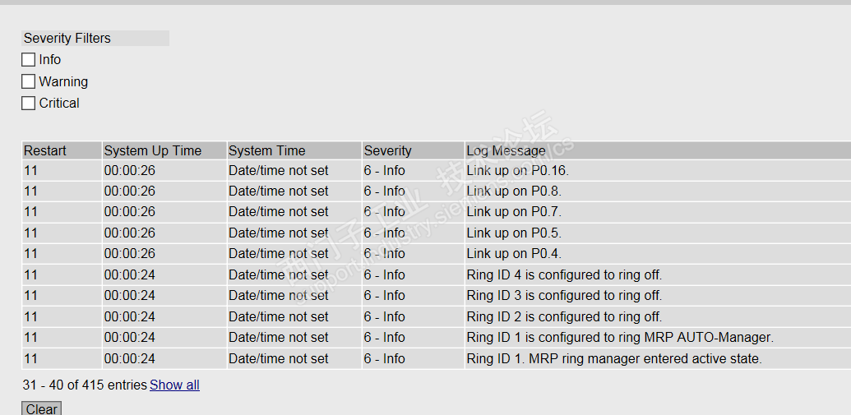
Task: Click the System Up Time column header
Action: click(x=152, y=150)
